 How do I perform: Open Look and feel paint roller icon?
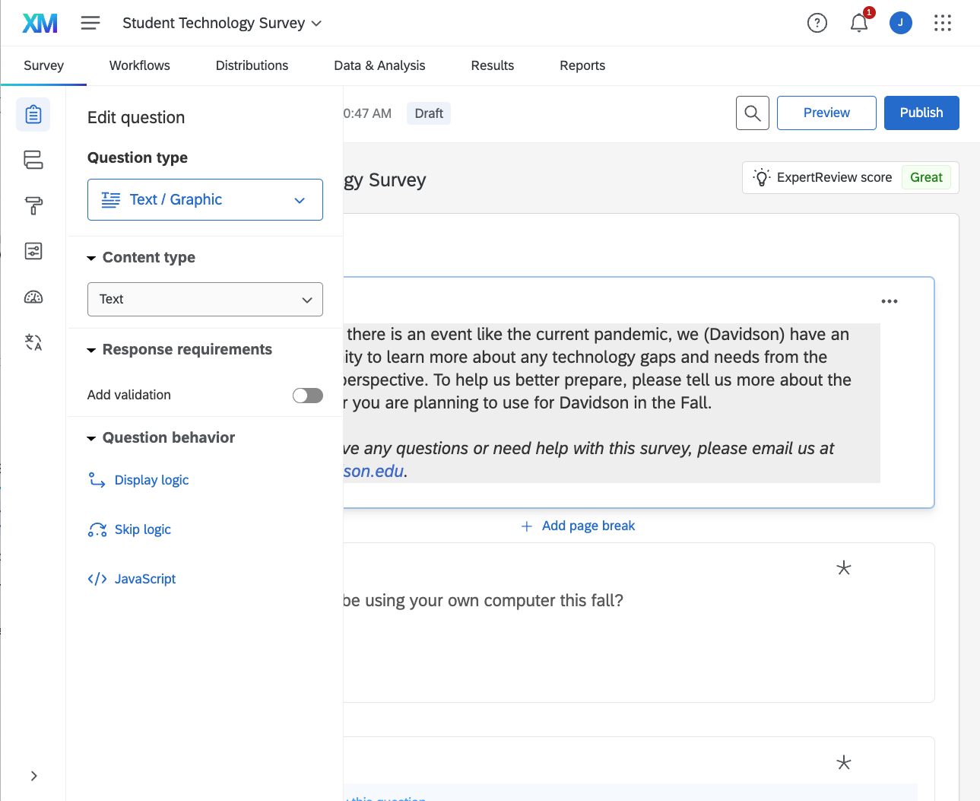[33, 205]
